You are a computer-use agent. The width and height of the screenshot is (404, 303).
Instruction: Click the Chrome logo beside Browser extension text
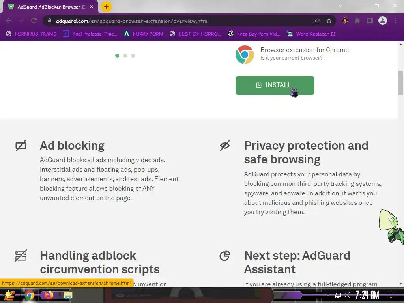[245, 54]
